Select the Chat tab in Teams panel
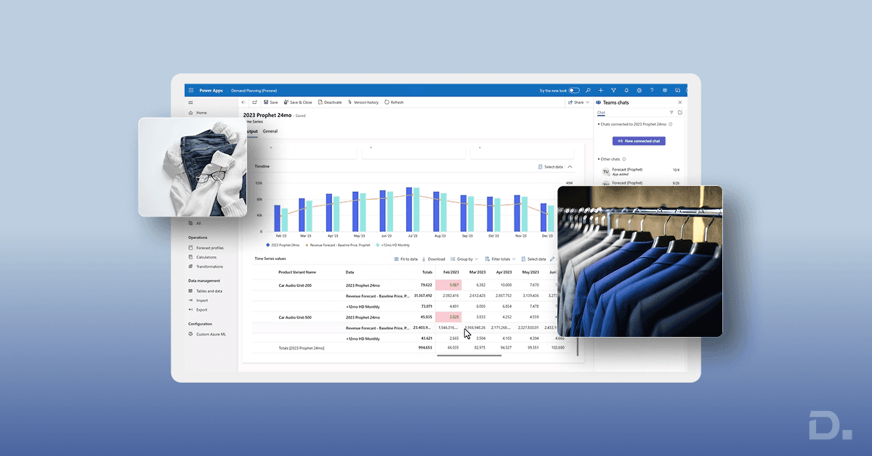872x456 pixels. 601,113
